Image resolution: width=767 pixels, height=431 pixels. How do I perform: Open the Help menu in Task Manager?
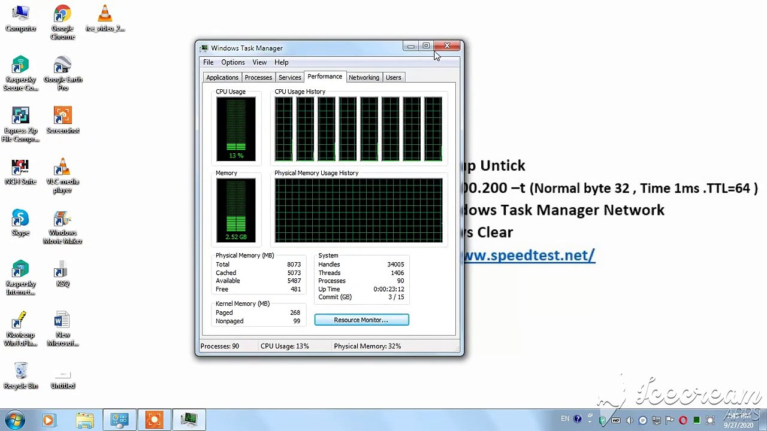tap(281, 62)
